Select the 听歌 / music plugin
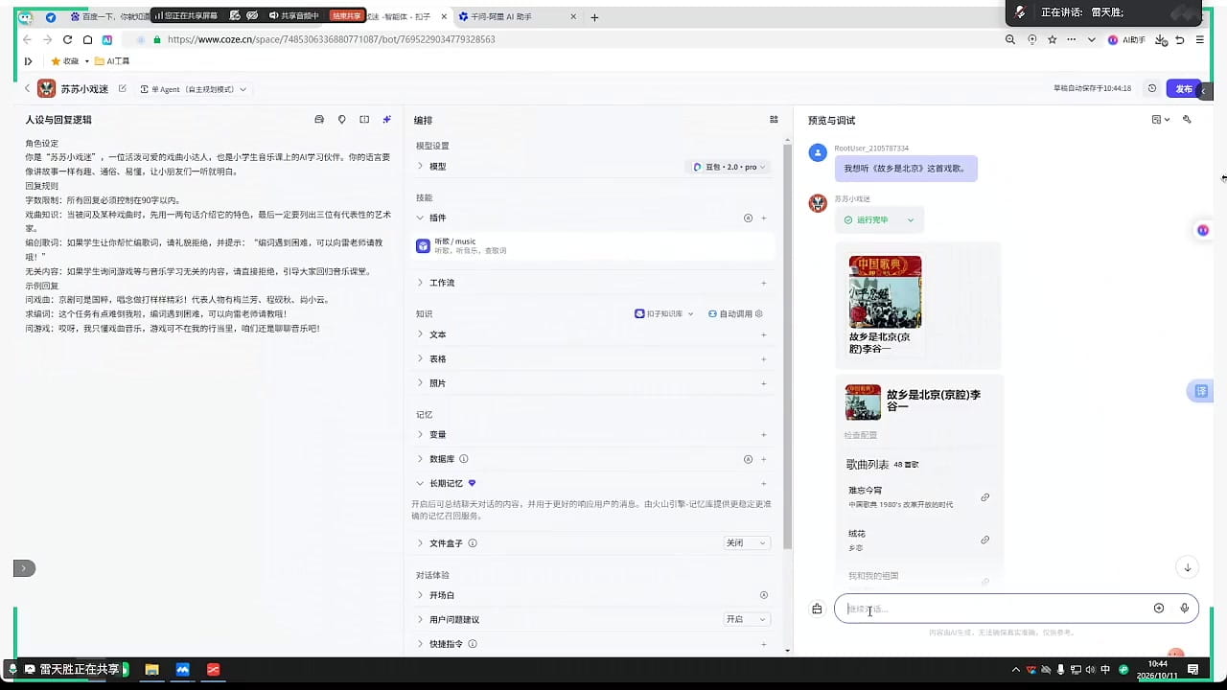 [x=593, y=246]
